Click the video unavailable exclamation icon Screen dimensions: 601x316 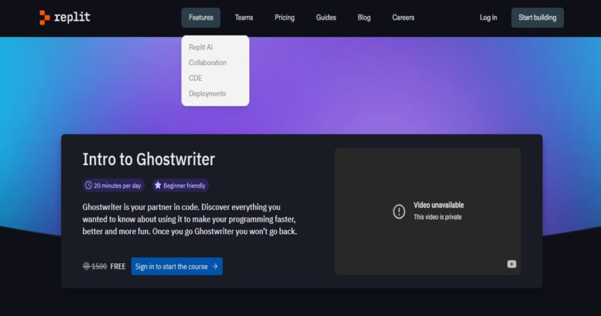pyautogui.click(x=399, y=211)
